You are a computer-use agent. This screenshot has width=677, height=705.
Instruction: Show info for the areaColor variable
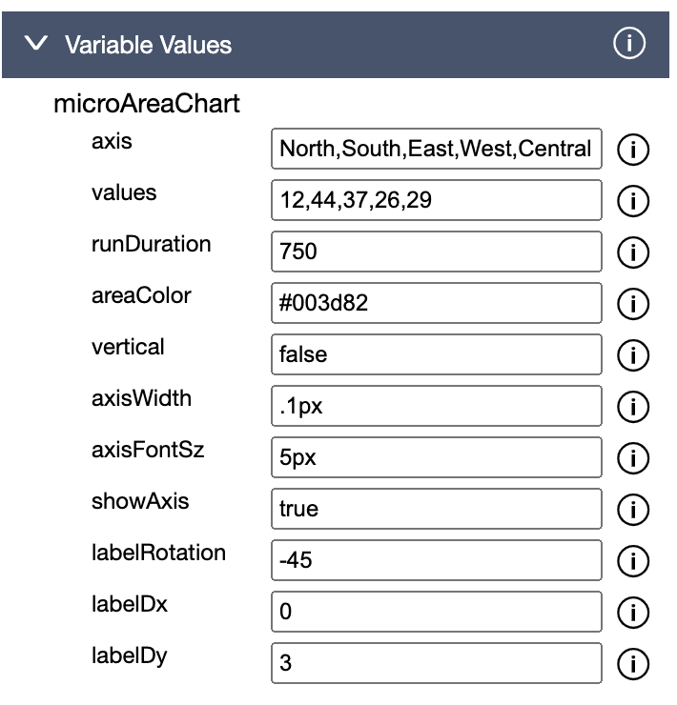[632, 303]
